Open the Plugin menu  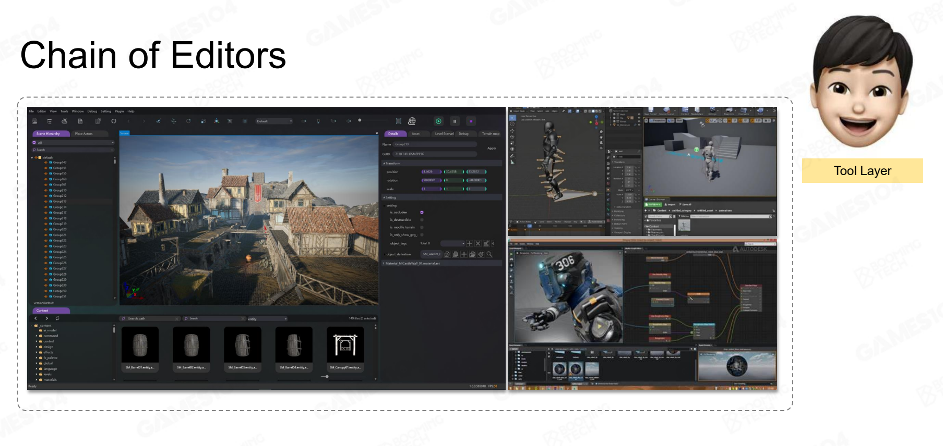pyautogui.click(x=119, y=111)
